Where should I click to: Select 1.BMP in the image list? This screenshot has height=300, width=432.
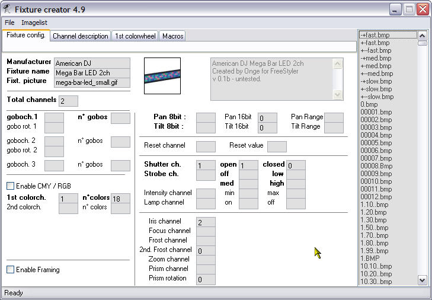pyautogui.click(x=388, y=258)
